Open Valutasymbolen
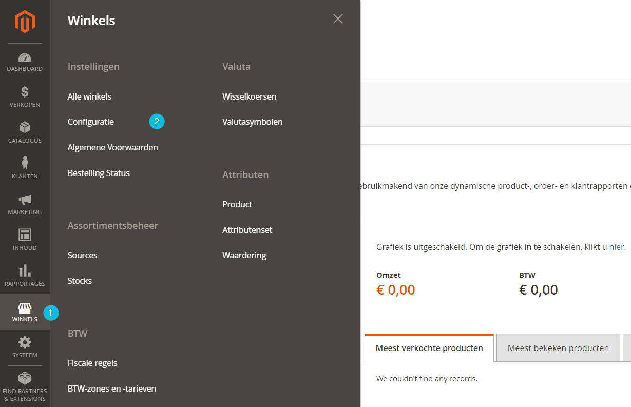 pos(252,122)
